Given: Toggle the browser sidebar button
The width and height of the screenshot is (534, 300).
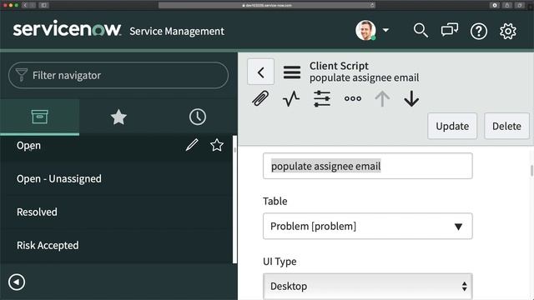Looking at the screenshot, I should coord(43,5).
